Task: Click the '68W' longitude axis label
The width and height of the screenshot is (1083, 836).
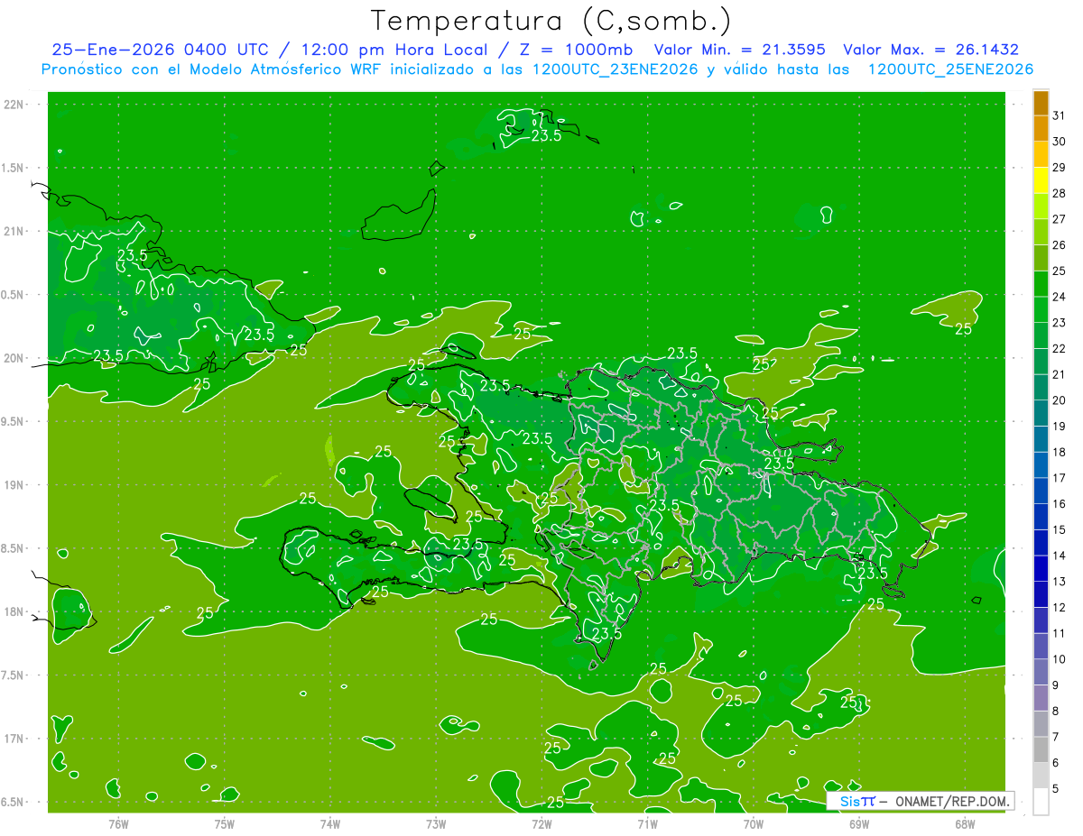Action: pyautogui.click(x=965, y=824)
